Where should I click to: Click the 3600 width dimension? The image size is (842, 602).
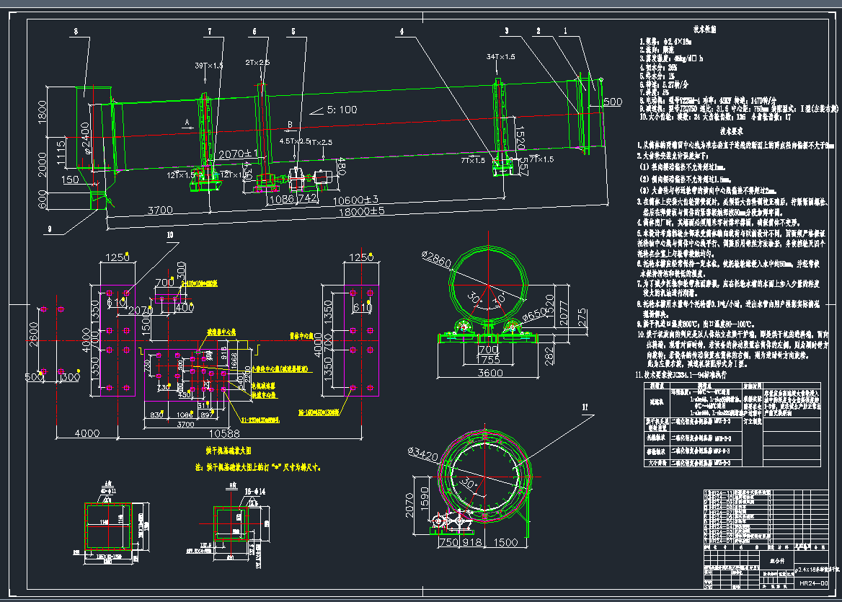tap(491, 373)
